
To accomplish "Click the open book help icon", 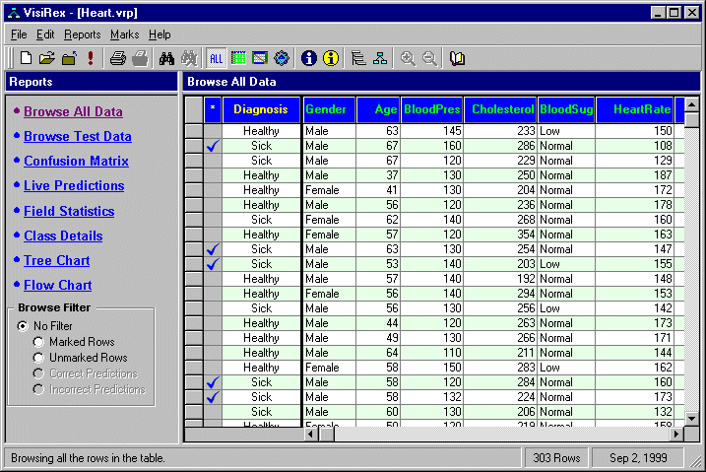I will (457, 58).
